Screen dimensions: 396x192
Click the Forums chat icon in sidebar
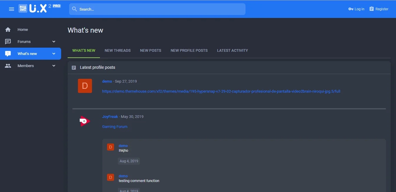[8, 42]
